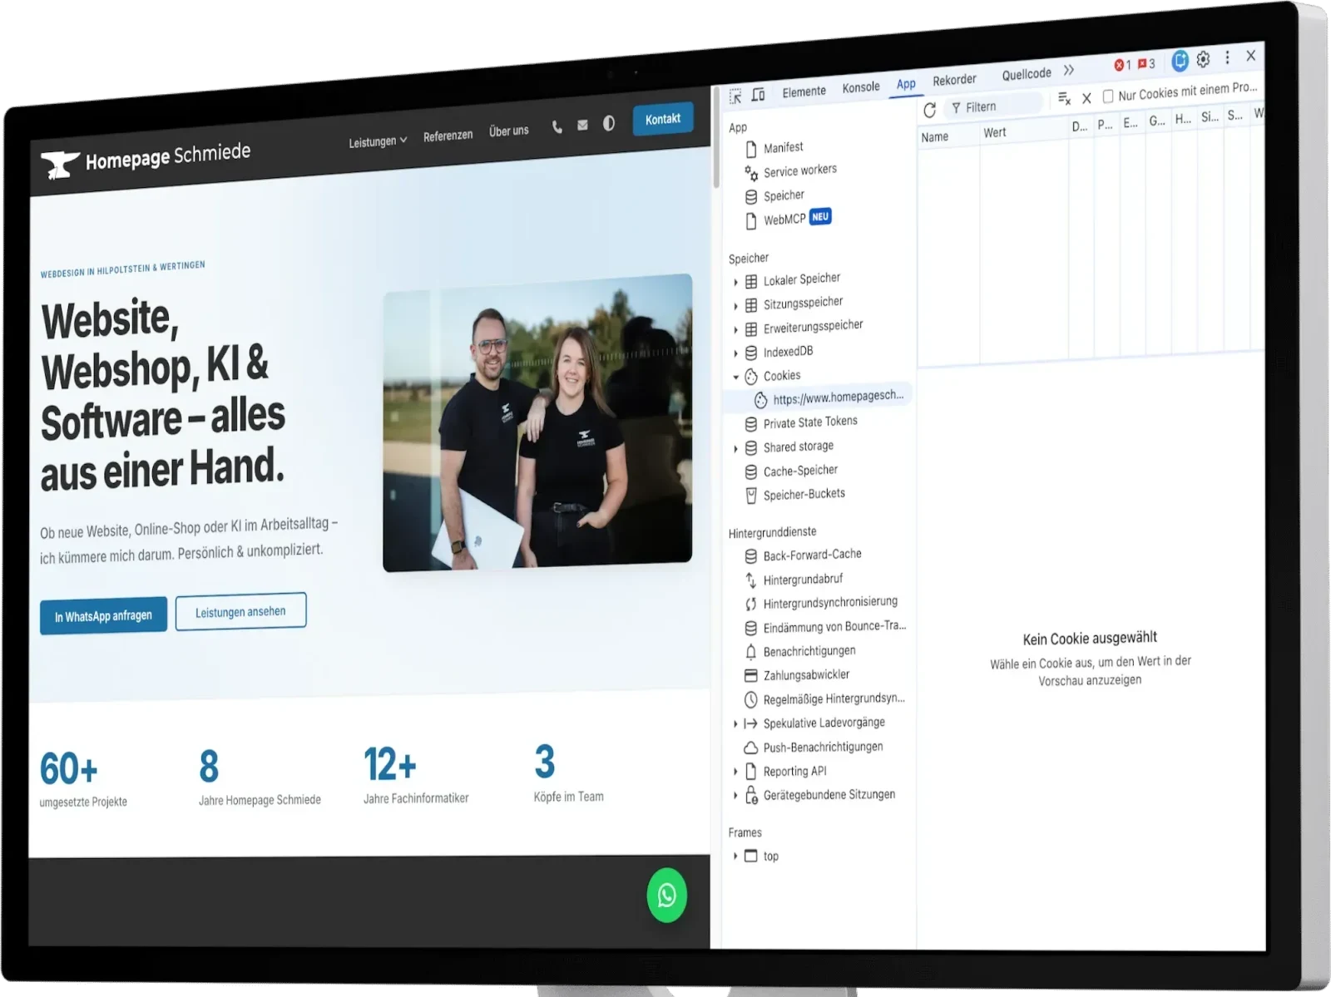1331x997 pixels.
Task: Click the email envelope icon in header
Action: 582,126
